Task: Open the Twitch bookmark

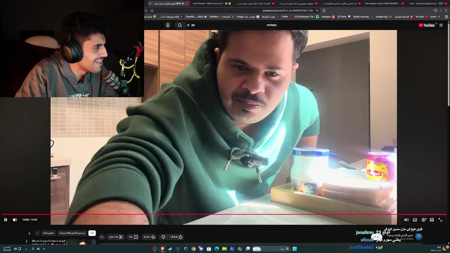Action: tap(343, 17)
